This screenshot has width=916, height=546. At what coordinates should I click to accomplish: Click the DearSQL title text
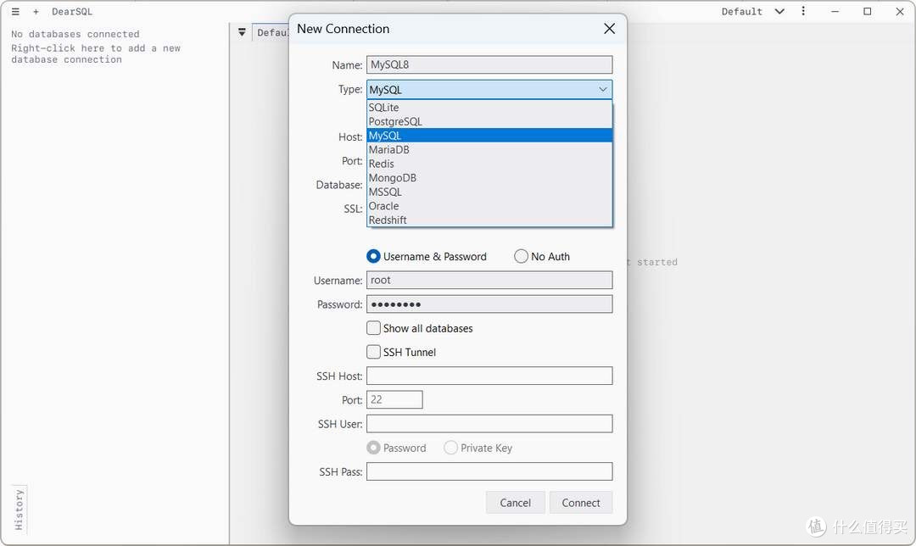[72, 12]
